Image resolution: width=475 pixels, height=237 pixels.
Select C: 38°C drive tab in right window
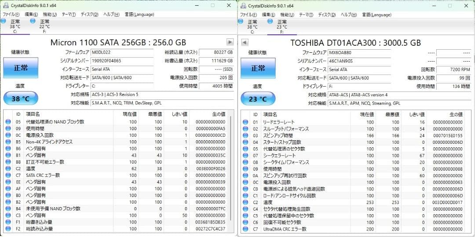click(252, 26)
